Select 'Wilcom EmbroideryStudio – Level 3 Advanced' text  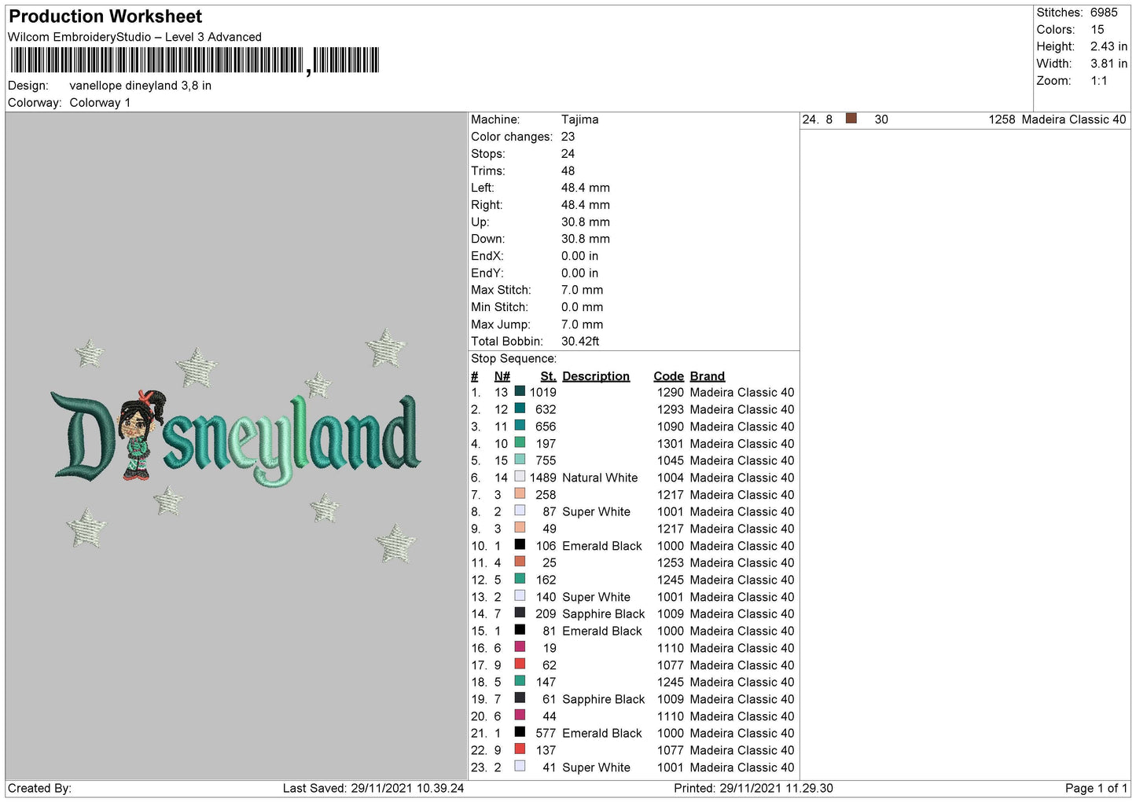pos(134,37)
